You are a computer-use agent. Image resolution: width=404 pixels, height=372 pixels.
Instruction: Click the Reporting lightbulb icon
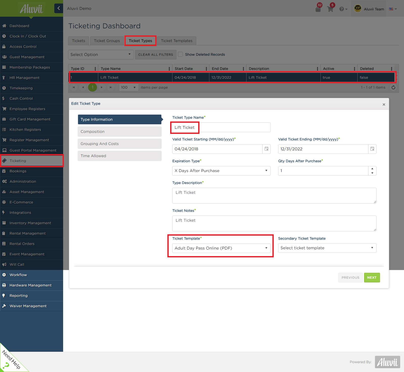click(4, 296)
